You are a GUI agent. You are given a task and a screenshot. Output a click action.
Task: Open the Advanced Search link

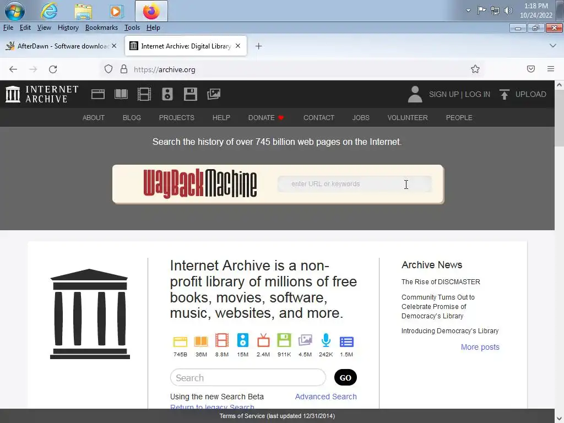tap(326, 397)
